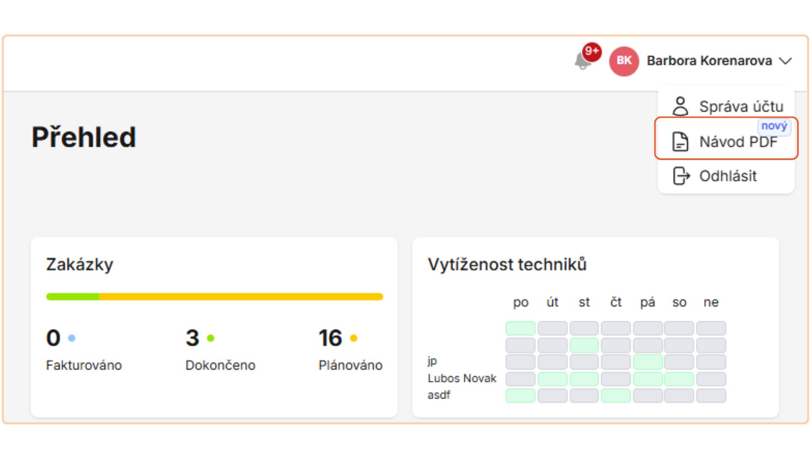Click the logout icon beside Odhlásit
811x456 pixels.
(x=681, y=176)
